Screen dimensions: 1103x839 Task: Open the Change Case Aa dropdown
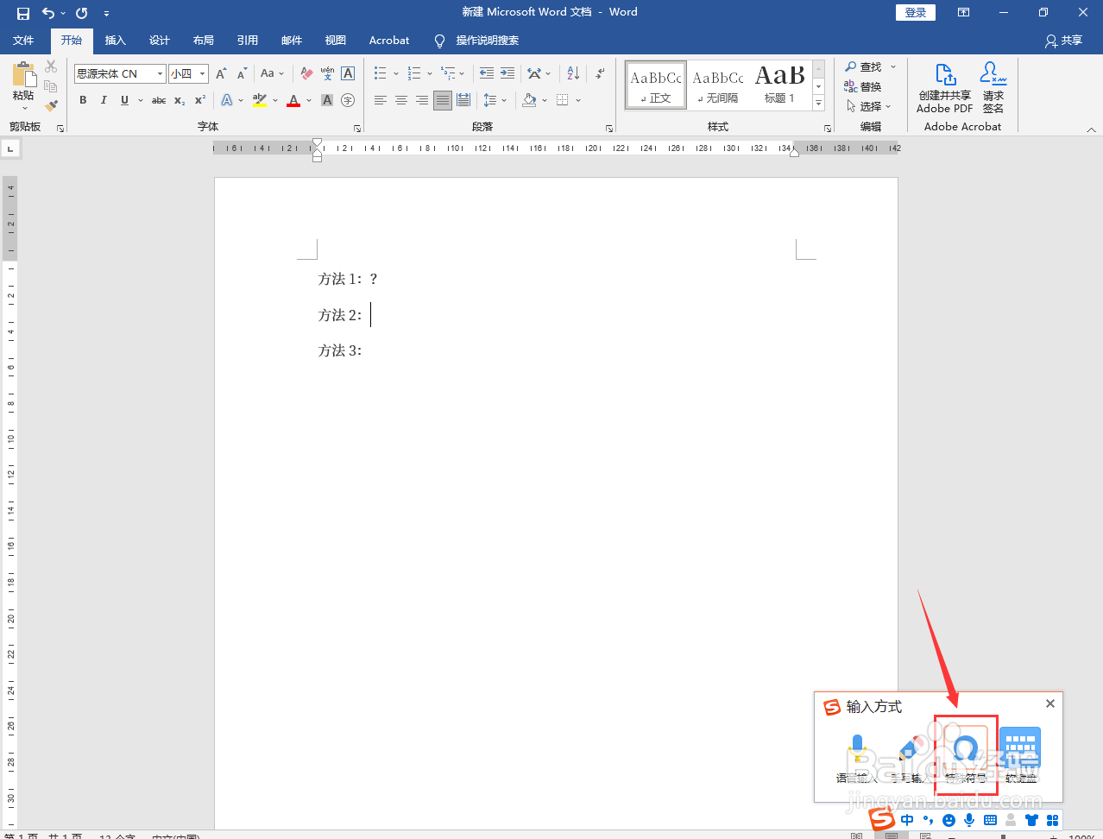272,73
